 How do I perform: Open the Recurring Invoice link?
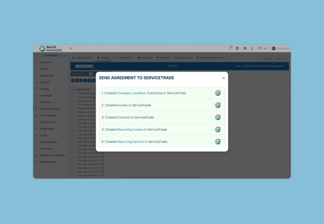[130, 129]
